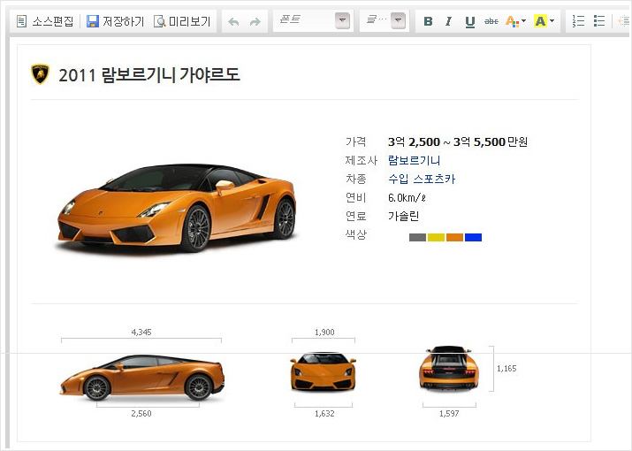632x451 pixels.
Task: Click the 가솔린 fuel value
Action: 403,216
